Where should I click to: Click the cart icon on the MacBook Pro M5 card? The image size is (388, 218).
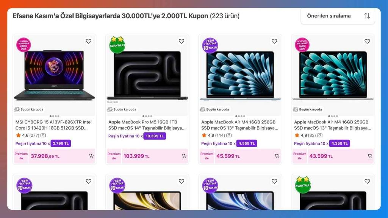184,156
